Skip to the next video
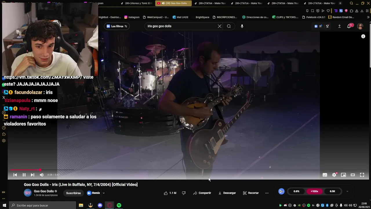Screen dimensions: 371x209 [x=32, y=175]
